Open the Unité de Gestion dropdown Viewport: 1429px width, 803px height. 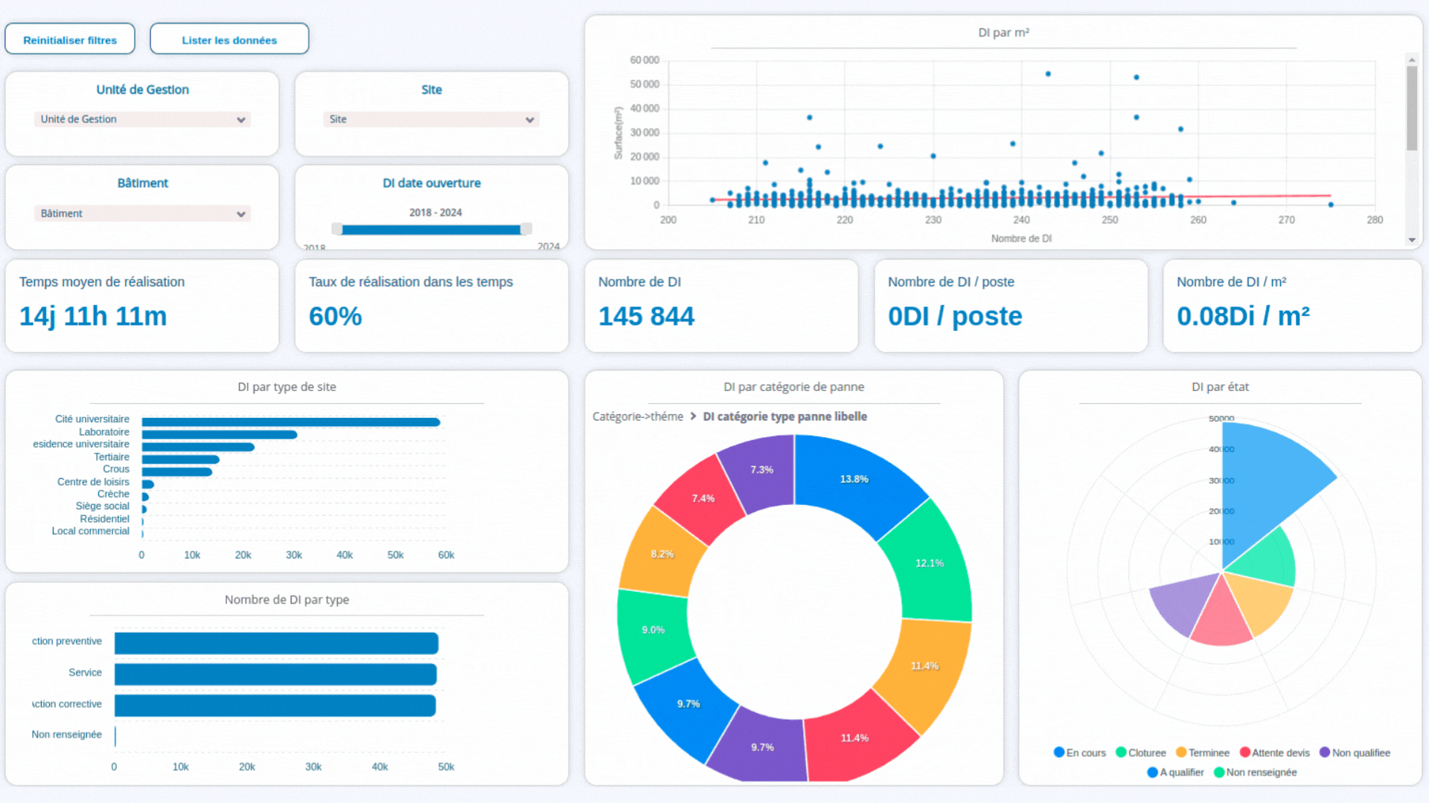[x=142, y=119]
